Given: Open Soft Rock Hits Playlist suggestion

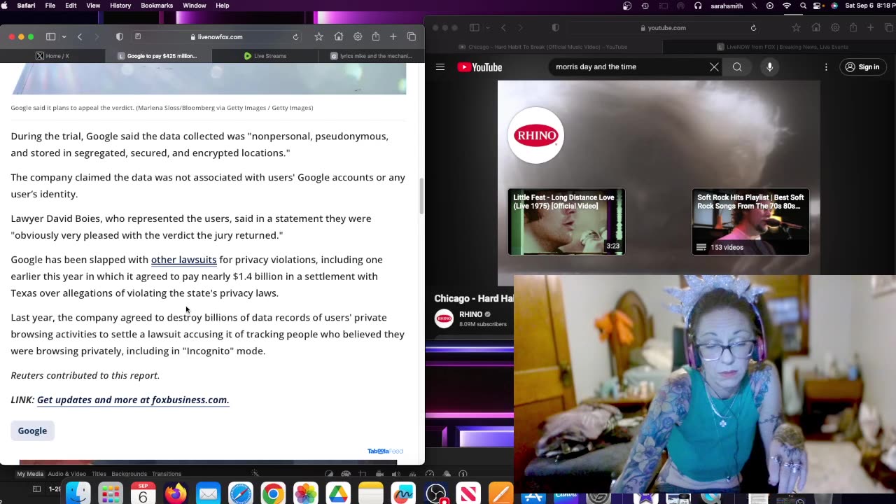Looking at the screenshot, I should [750, 221].
